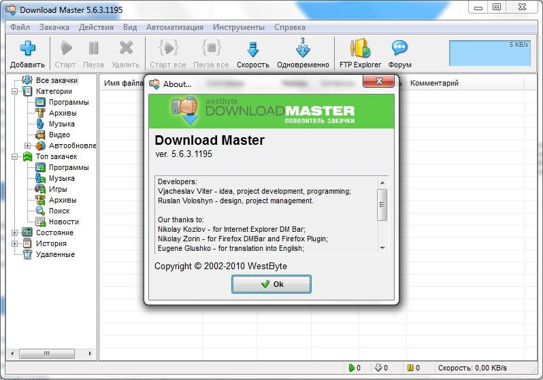Click the Пауза все toolbar icon
The height and width of the screenshot is (380, 543).
pyautogui.click(x=211, y=48)
